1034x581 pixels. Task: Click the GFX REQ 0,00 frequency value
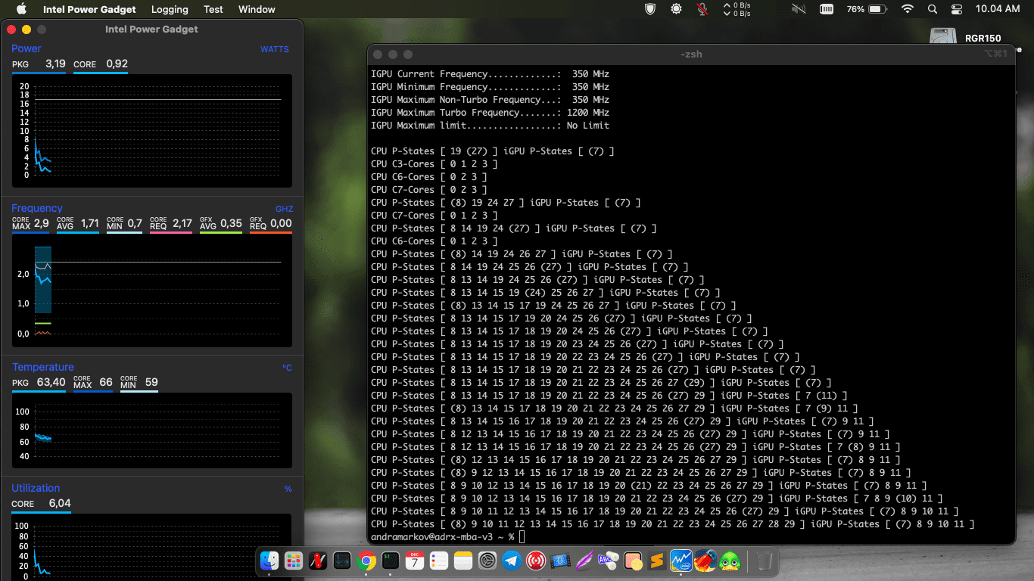coord(271,224)
